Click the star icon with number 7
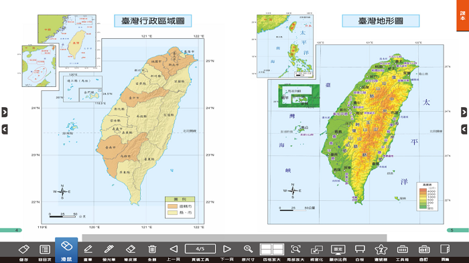 (381, 249)
